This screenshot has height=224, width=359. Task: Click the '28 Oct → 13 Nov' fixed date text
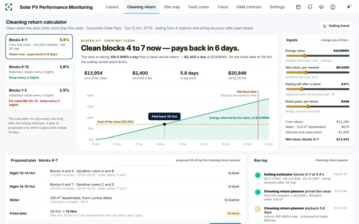[64, 211]
